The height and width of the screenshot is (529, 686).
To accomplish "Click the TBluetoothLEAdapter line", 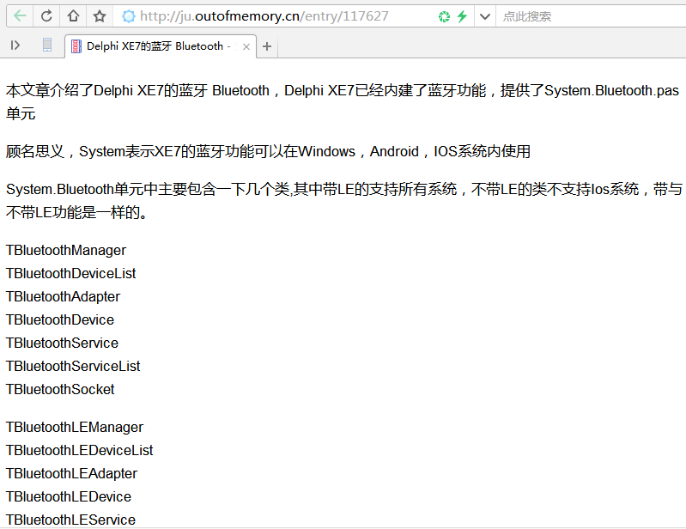I will [x=72, y=473].
